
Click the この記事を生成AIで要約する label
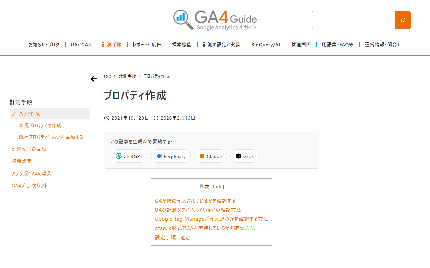point(141,142)
